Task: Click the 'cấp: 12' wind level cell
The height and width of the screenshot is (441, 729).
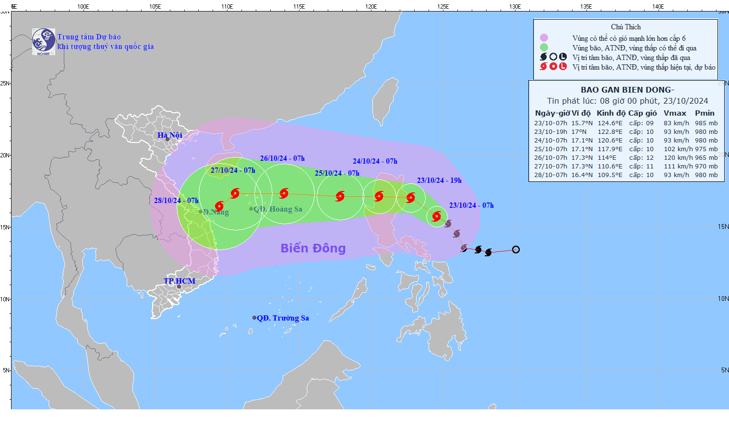Action: [x=642, y=158]
